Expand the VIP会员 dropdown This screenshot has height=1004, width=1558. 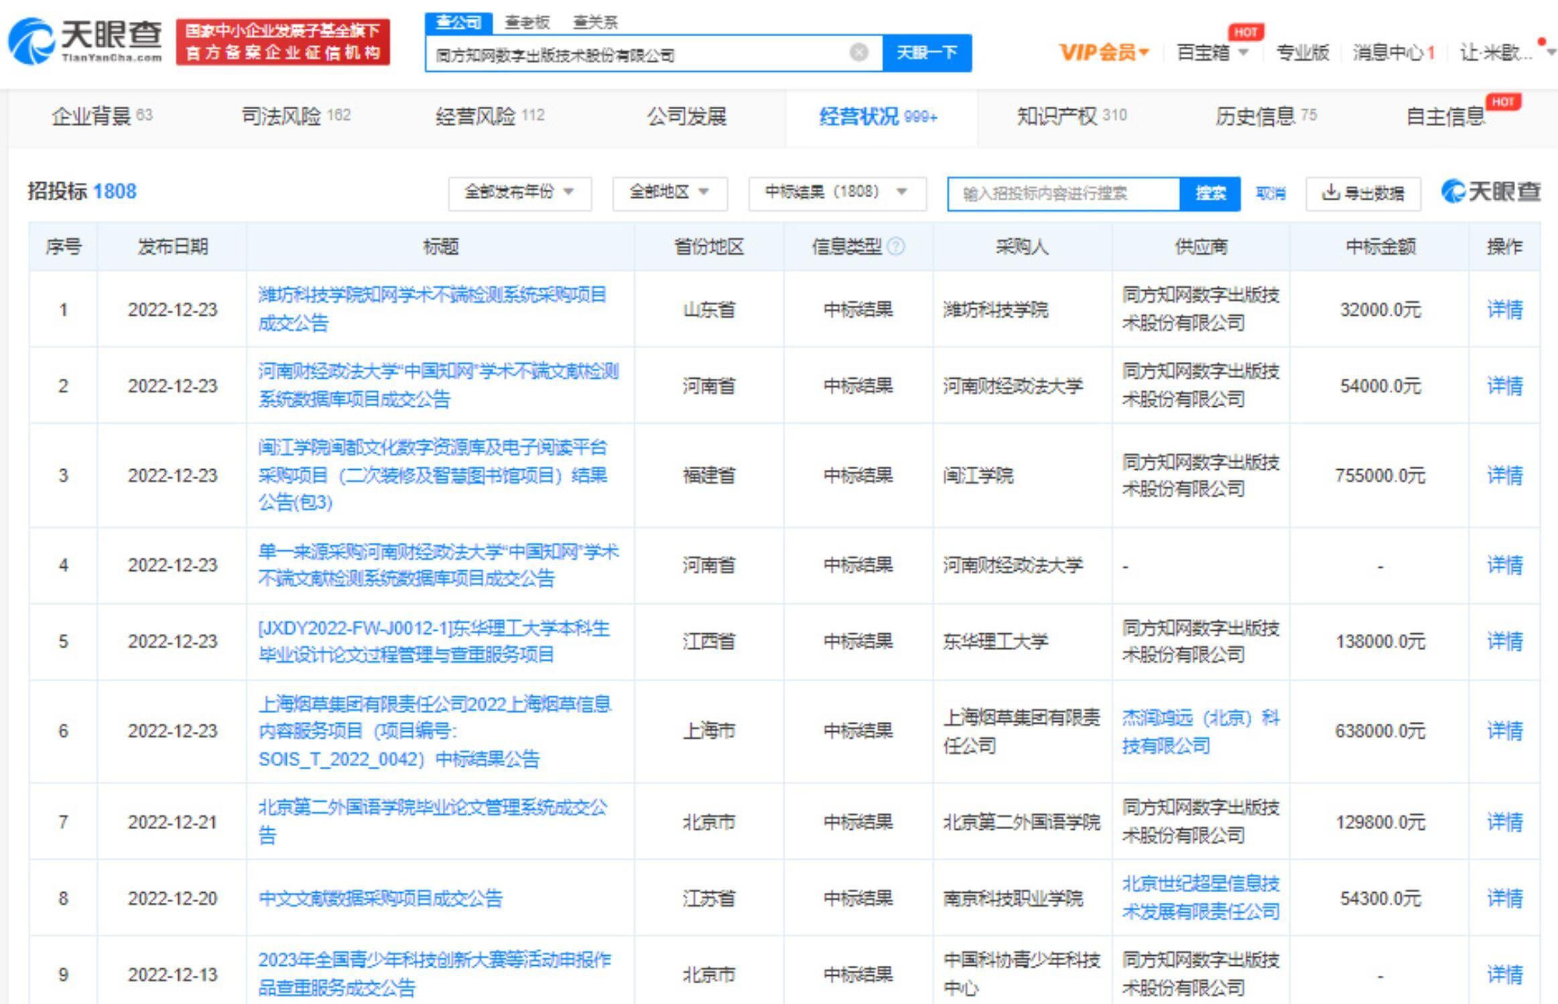[1104, 52]
